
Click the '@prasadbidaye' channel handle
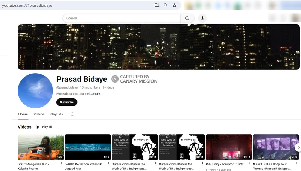[x=67, y=87]
